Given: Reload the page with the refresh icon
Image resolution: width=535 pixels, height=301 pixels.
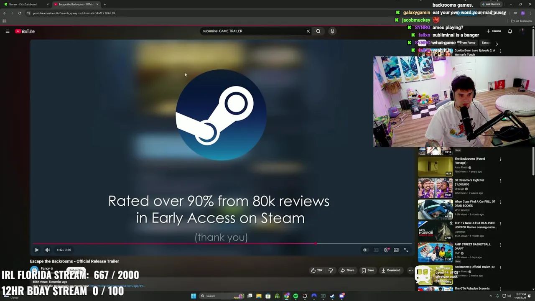Looking at the screenshot, I should [x=20, y=13].
